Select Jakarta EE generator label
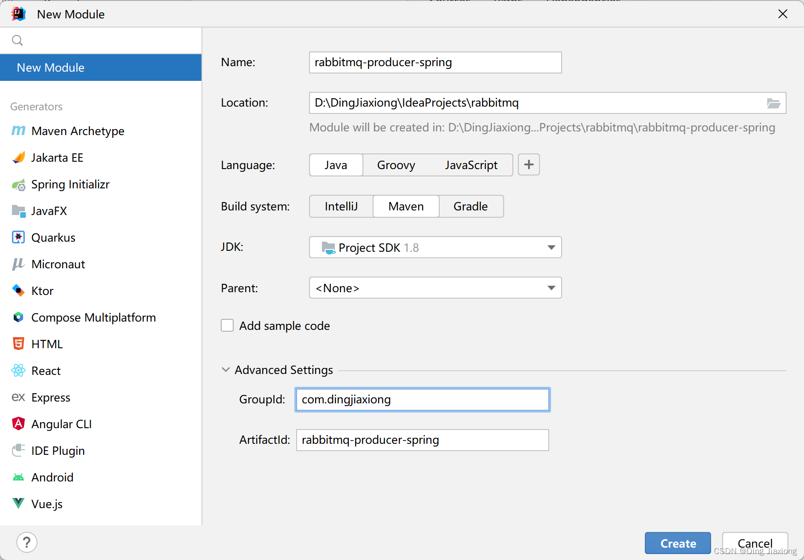The image size is (804, 560). [x=57, y=158]
